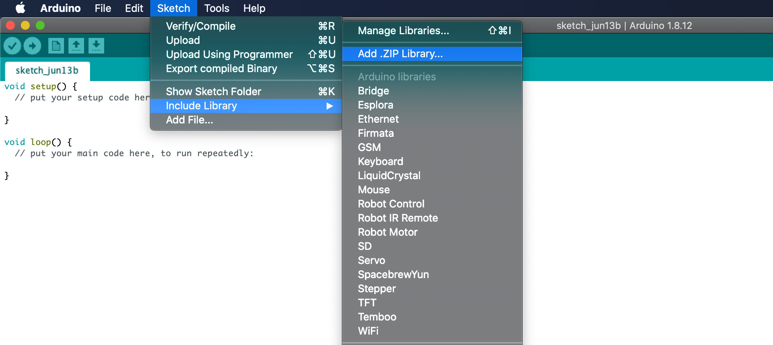This screenshot has width=773, height=345.
Task: Expand the Include Library submenu arrow
Action: pos(330,106)
